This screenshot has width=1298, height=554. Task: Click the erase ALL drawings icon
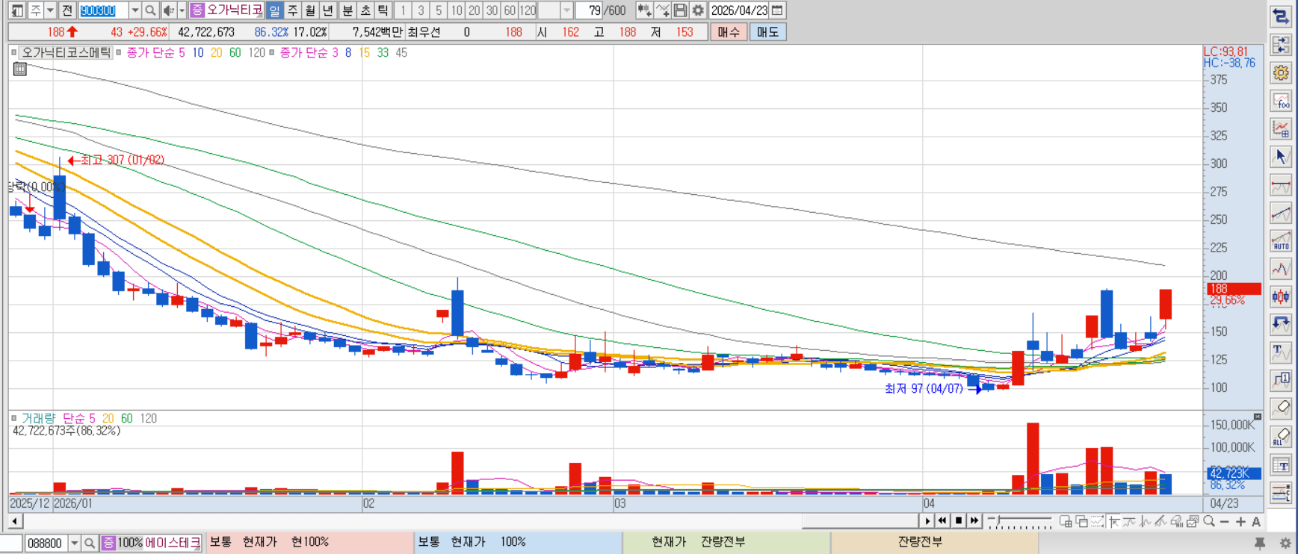pos(1281,437)
